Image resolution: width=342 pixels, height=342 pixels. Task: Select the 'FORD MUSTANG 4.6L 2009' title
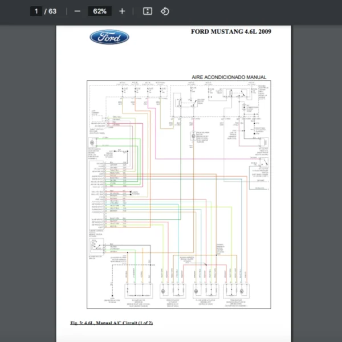(x=231, y=32)
